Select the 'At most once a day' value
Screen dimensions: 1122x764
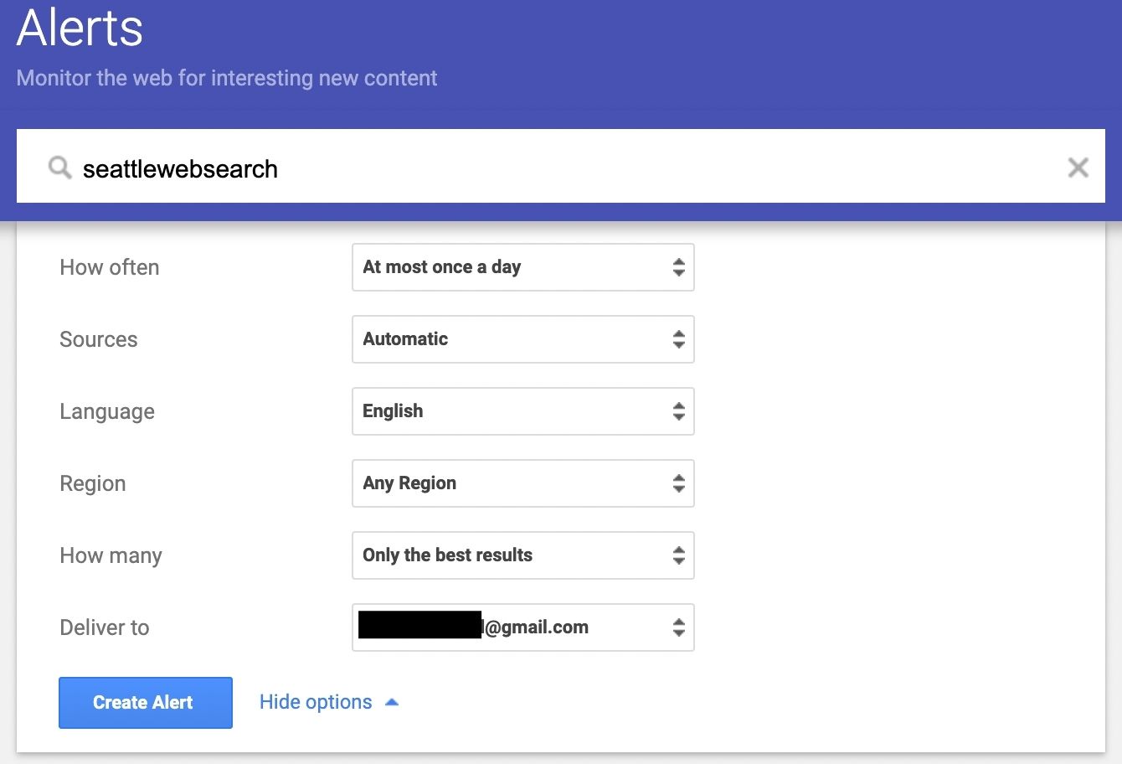441,267
